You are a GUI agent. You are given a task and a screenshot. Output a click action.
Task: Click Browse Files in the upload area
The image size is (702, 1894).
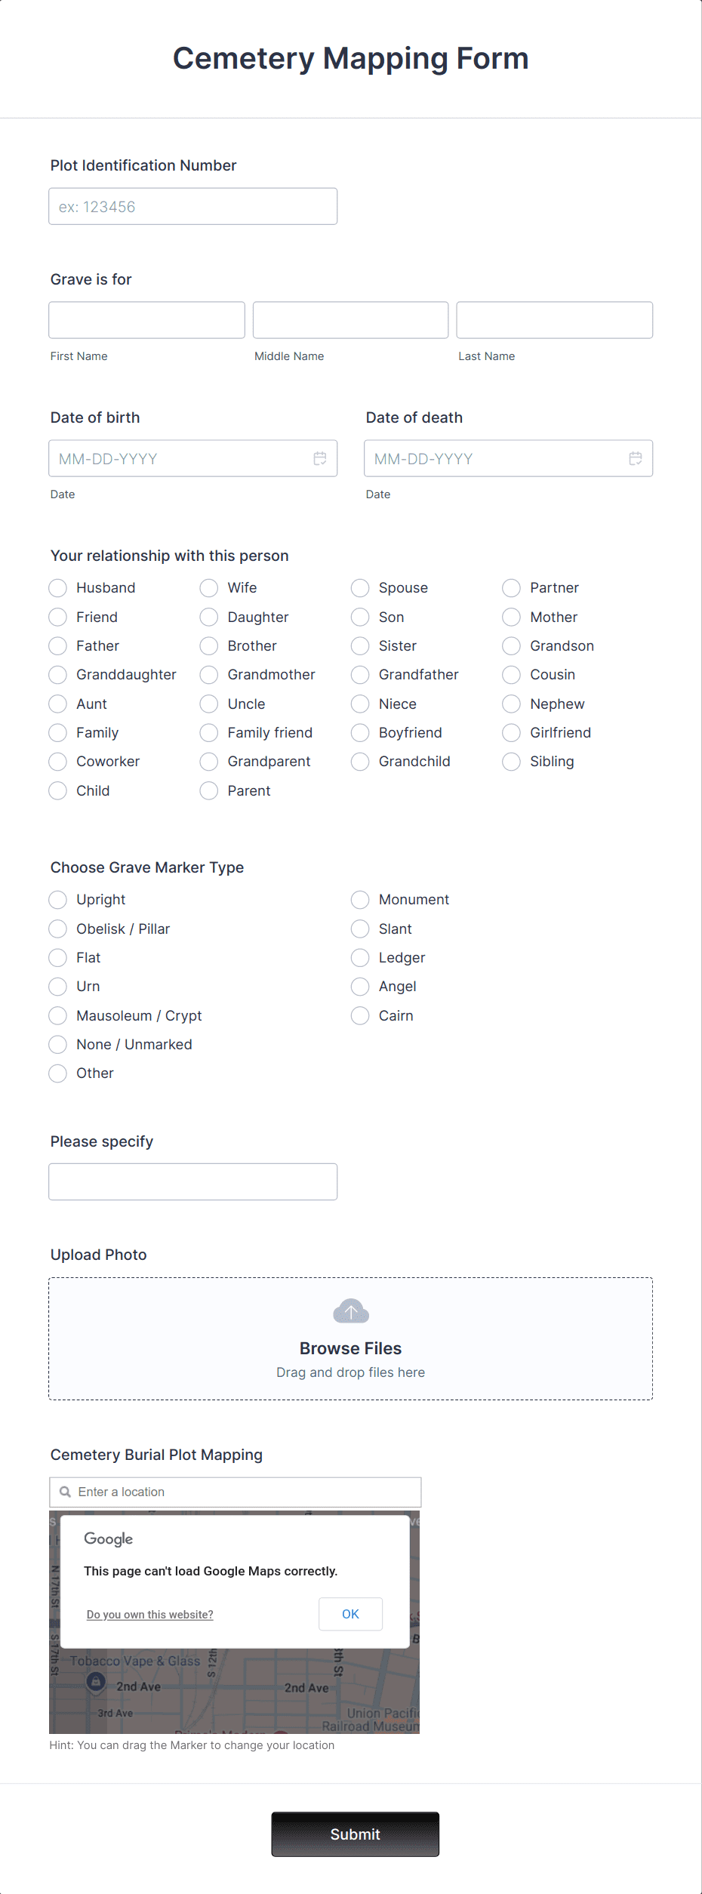click(x=351, y=1348)
